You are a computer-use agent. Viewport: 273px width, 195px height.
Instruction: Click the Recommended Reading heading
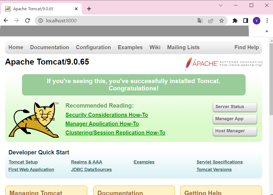pos(99,105)
